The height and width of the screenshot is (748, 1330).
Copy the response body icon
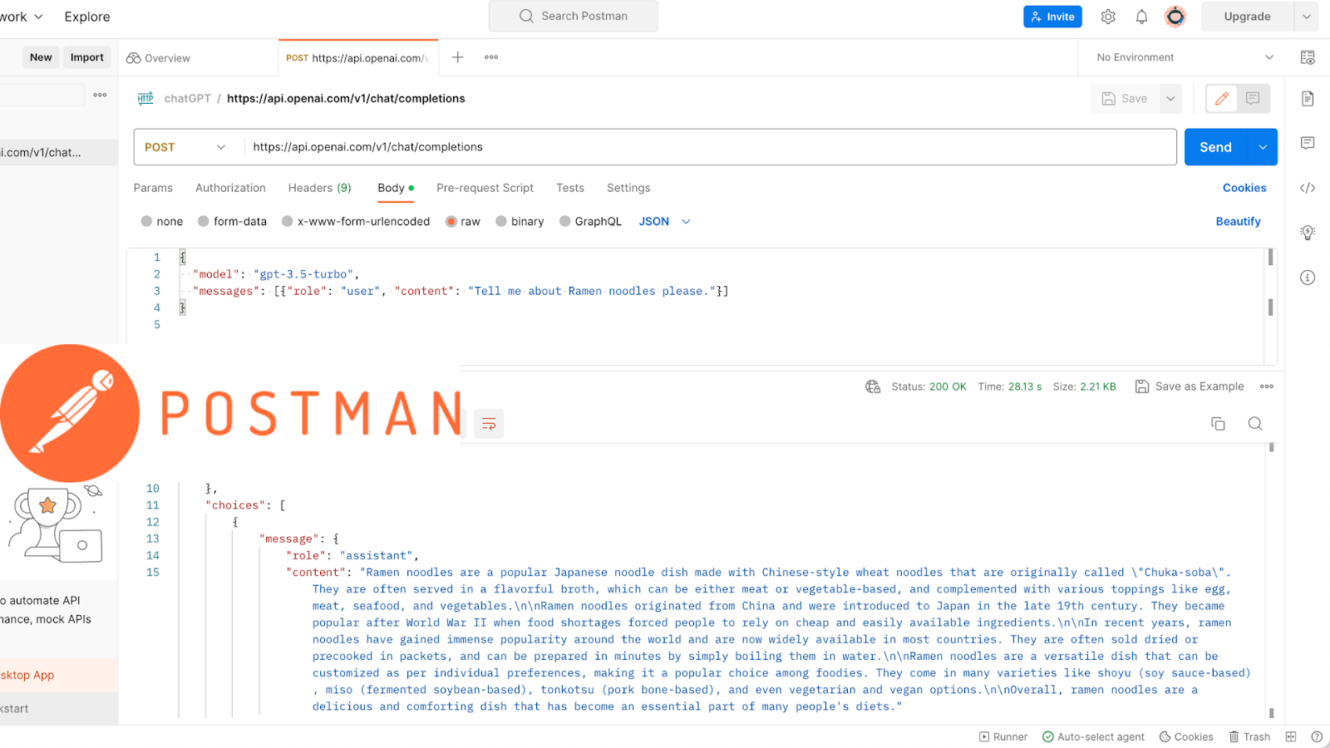tap(1218, 424)
